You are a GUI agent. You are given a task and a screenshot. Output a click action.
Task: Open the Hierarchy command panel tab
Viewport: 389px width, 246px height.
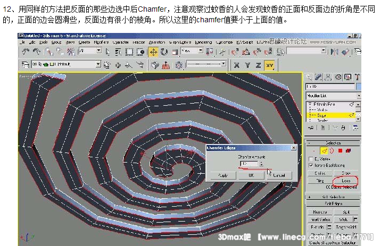pos(328,77)
